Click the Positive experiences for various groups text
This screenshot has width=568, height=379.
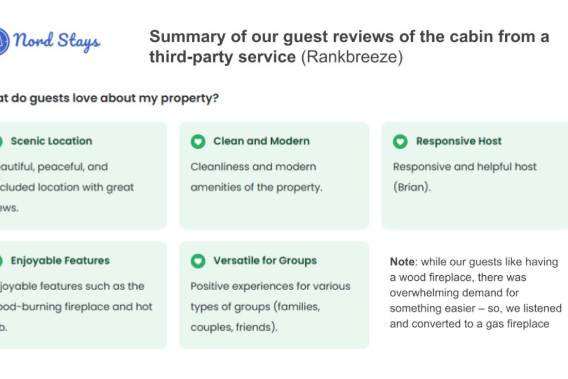[x=271, y=306]
